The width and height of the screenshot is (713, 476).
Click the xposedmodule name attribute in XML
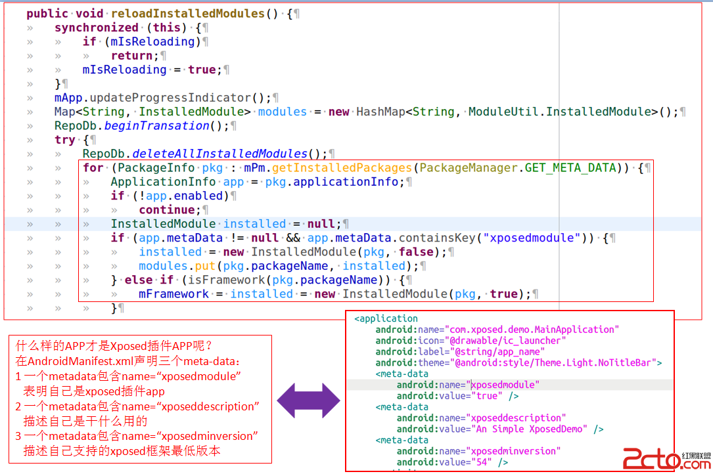(x=468, y=385)
